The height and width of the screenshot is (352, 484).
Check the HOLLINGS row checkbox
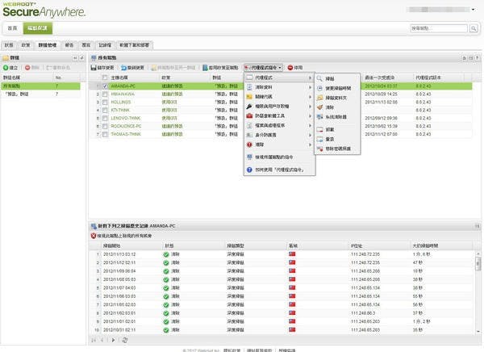(x=105, y=101)
